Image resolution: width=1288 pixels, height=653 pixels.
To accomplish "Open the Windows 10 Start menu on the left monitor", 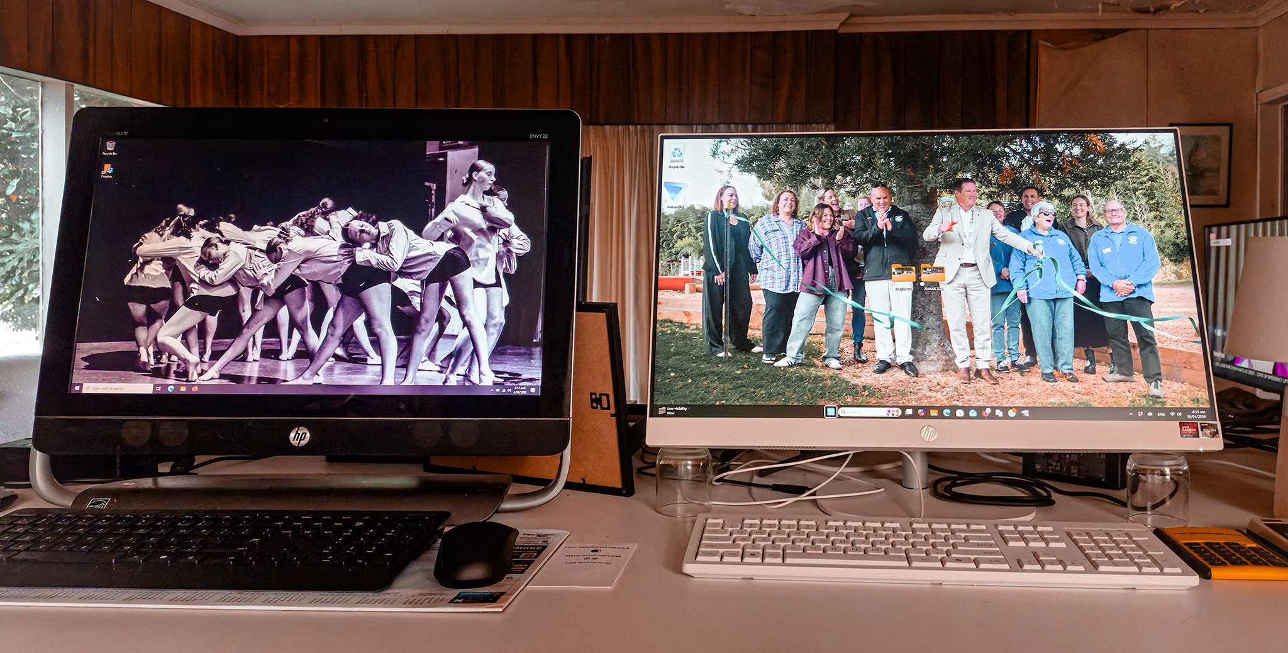I will pos(77,388).
